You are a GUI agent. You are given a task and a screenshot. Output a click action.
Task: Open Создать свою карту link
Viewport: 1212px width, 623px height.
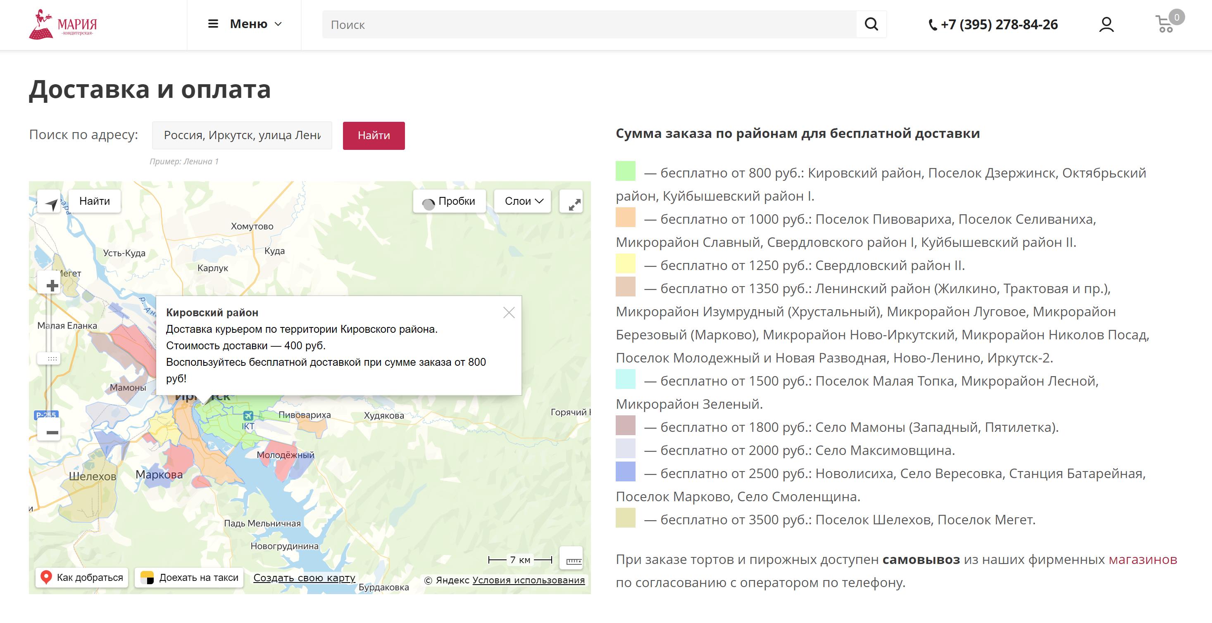pos(305,578)
